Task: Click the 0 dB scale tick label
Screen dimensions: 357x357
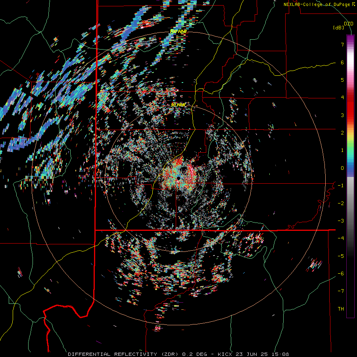Action: tap(342, 168)
